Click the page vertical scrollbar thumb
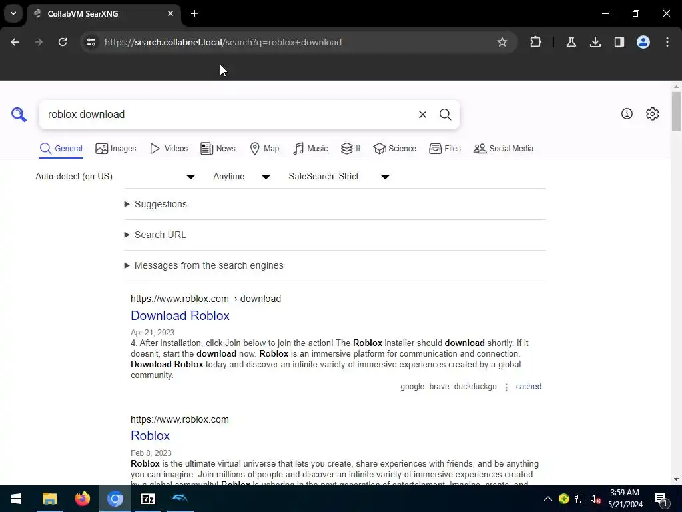Viewport: 682px width, 512px height. tap(676, 111)
